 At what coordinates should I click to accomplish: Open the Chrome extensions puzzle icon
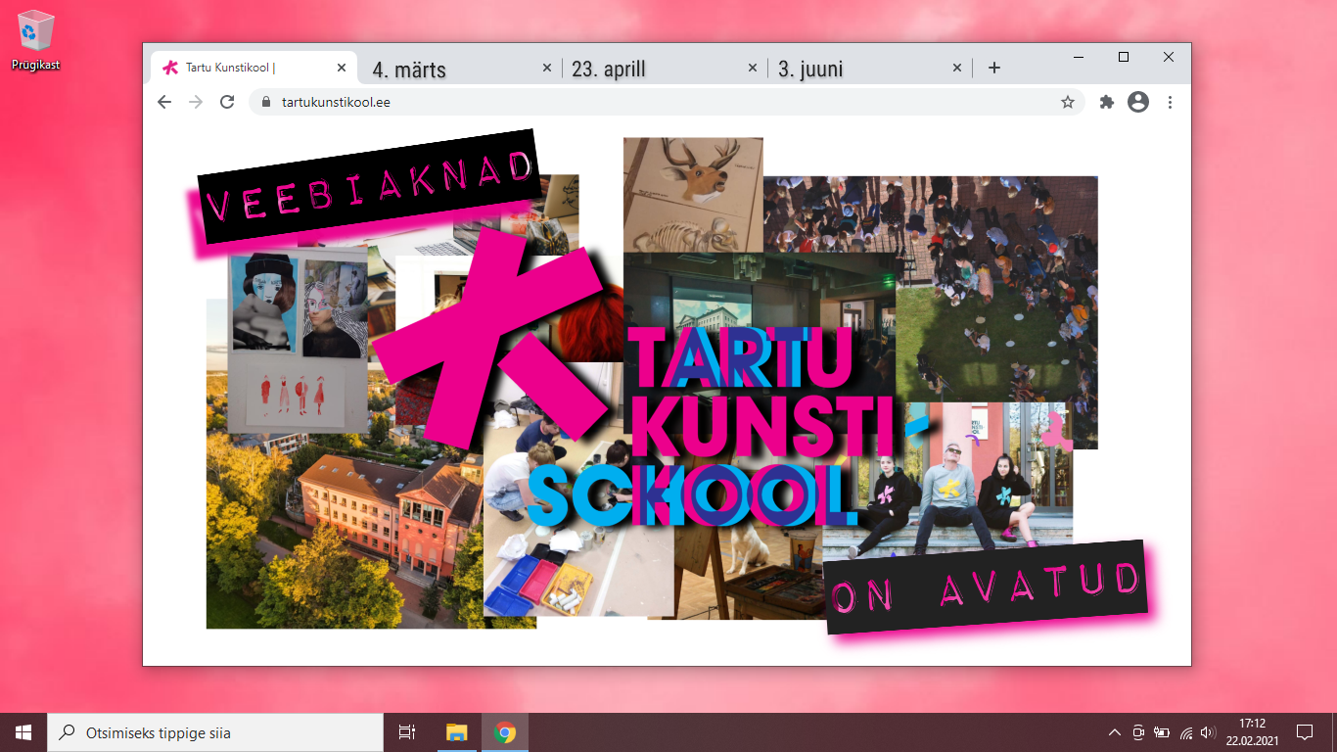tap(1107, 102)
